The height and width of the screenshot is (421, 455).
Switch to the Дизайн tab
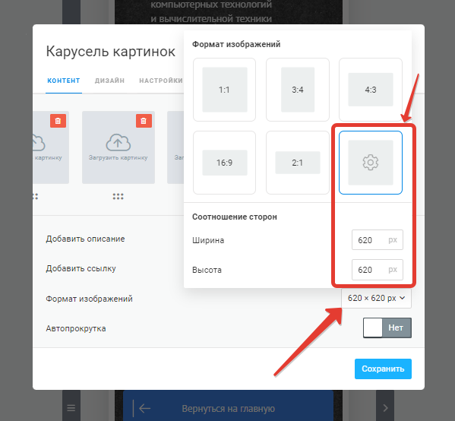point(109,81)
